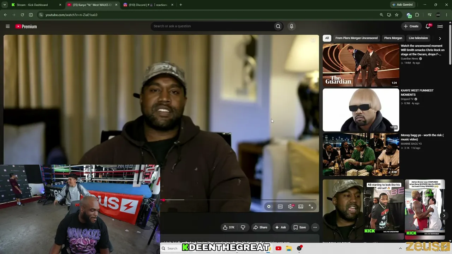Toggle closed captions in the video player
452x254 pixels.
[280, 207]
